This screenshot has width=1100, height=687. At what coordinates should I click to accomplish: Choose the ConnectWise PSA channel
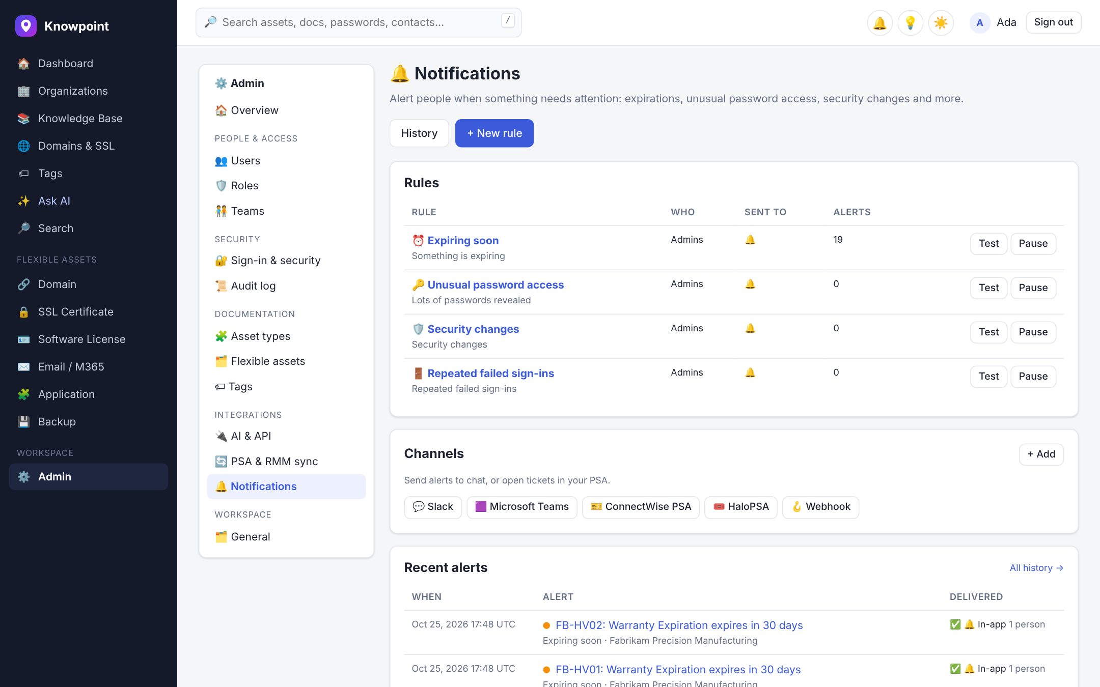(641, 507)
